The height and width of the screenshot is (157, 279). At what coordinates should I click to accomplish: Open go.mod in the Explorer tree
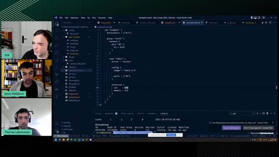point(72,74)
